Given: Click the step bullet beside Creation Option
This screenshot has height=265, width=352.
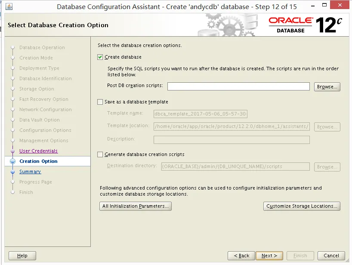Looking at the screenshot, I should pos(13,161).
